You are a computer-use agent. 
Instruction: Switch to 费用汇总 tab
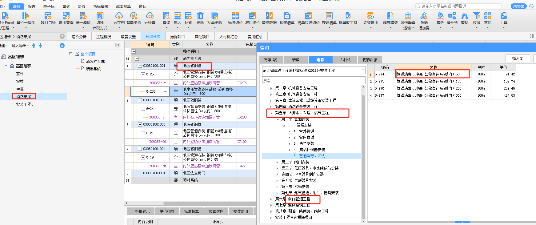[x=255, y=37]
